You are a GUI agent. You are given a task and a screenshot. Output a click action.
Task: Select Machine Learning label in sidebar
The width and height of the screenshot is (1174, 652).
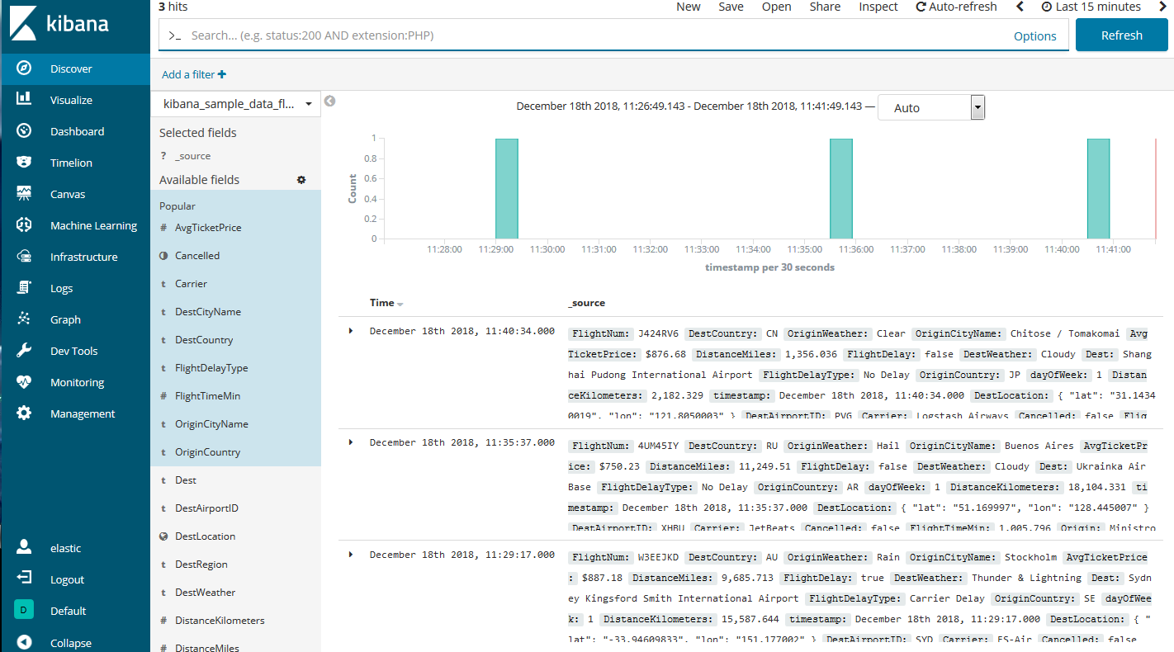point(93,225)
